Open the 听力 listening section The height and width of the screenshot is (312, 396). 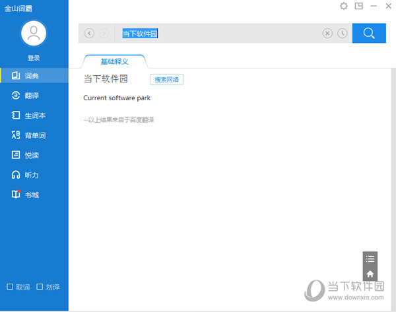34,175
